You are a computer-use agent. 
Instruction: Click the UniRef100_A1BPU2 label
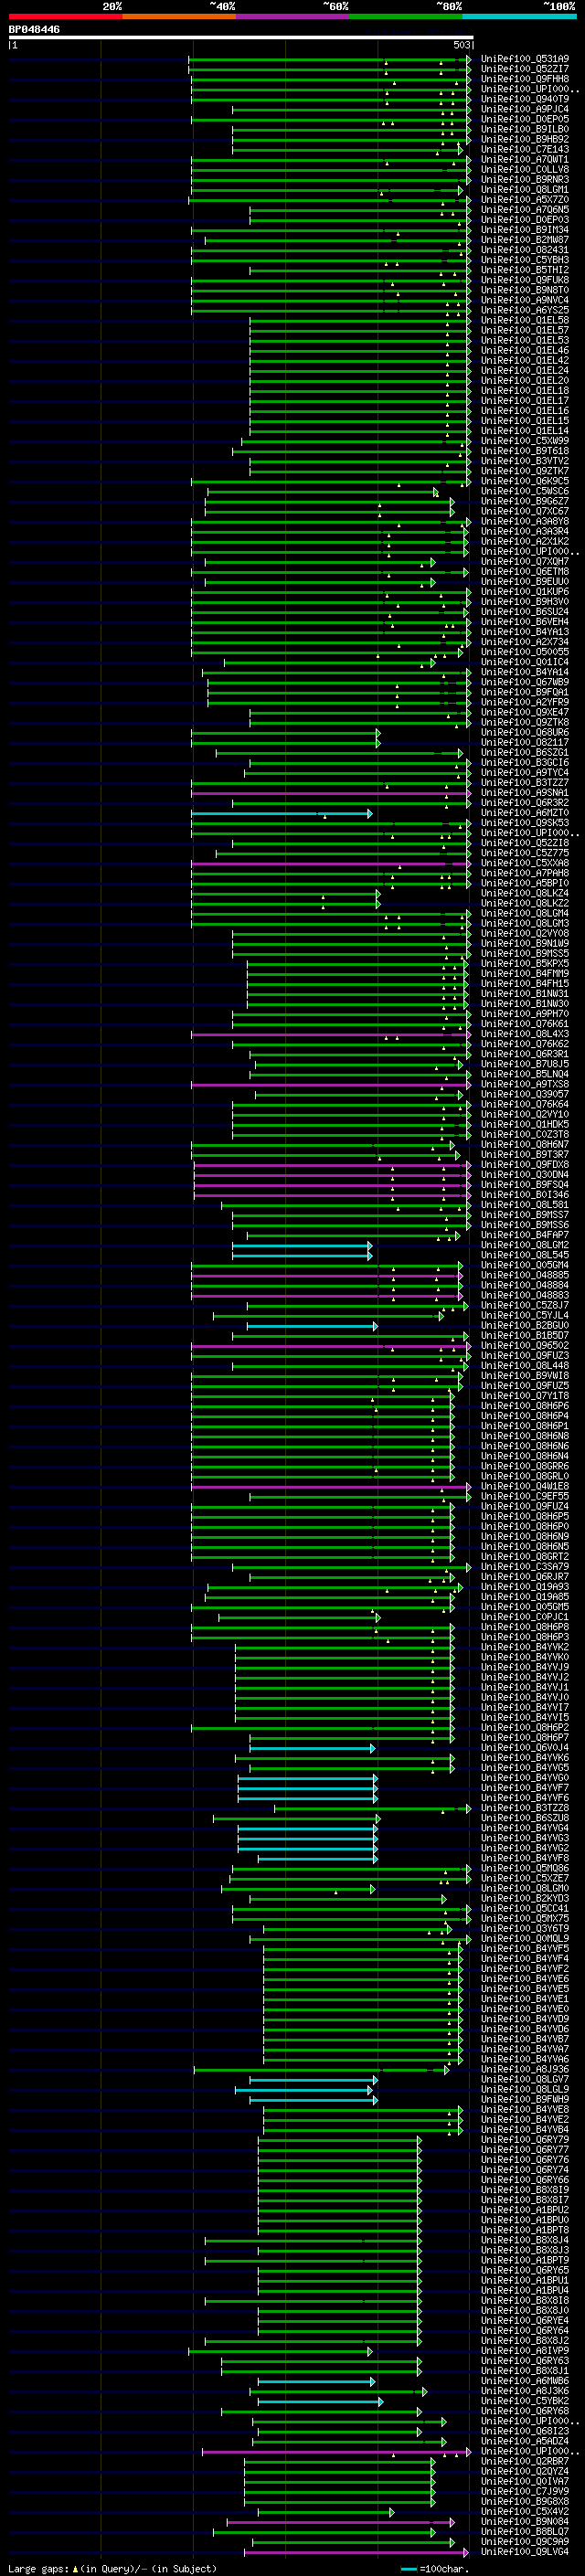[525, 2209]
